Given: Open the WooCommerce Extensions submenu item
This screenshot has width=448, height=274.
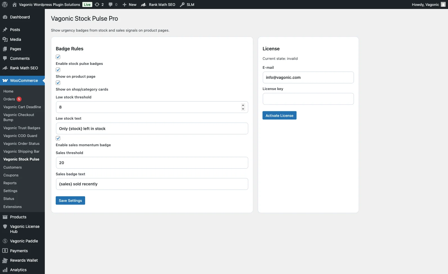Looking at the screenshot, I should (x=13, y=207).
